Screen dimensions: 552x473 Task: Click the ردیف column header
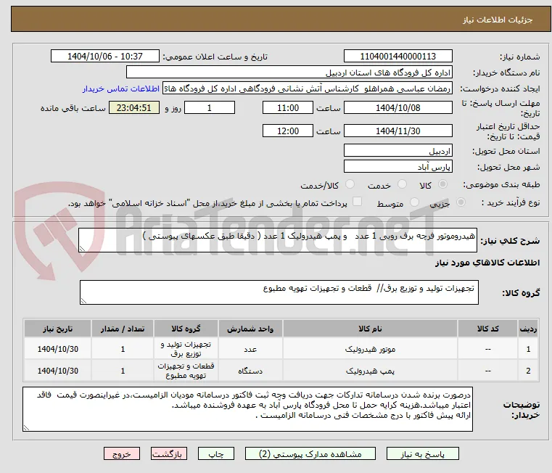coord(528,329)
